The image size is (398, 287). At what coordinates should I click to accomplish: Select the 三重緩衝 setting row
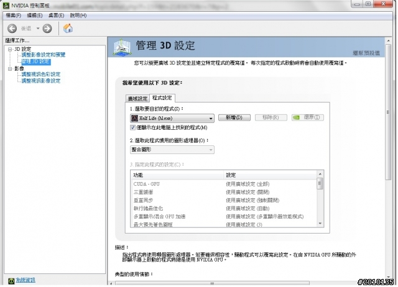coord(224,192)
